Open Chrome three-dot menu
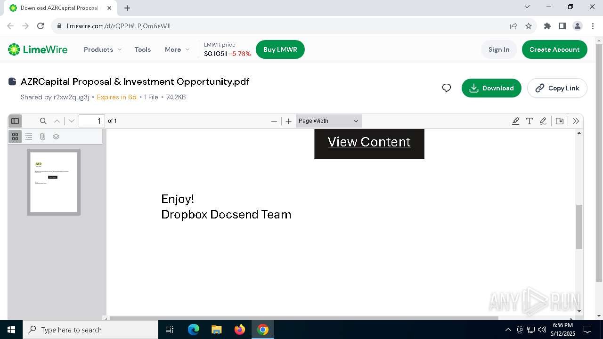The height and width of the screenshot is (339, 603). point(592,26)
